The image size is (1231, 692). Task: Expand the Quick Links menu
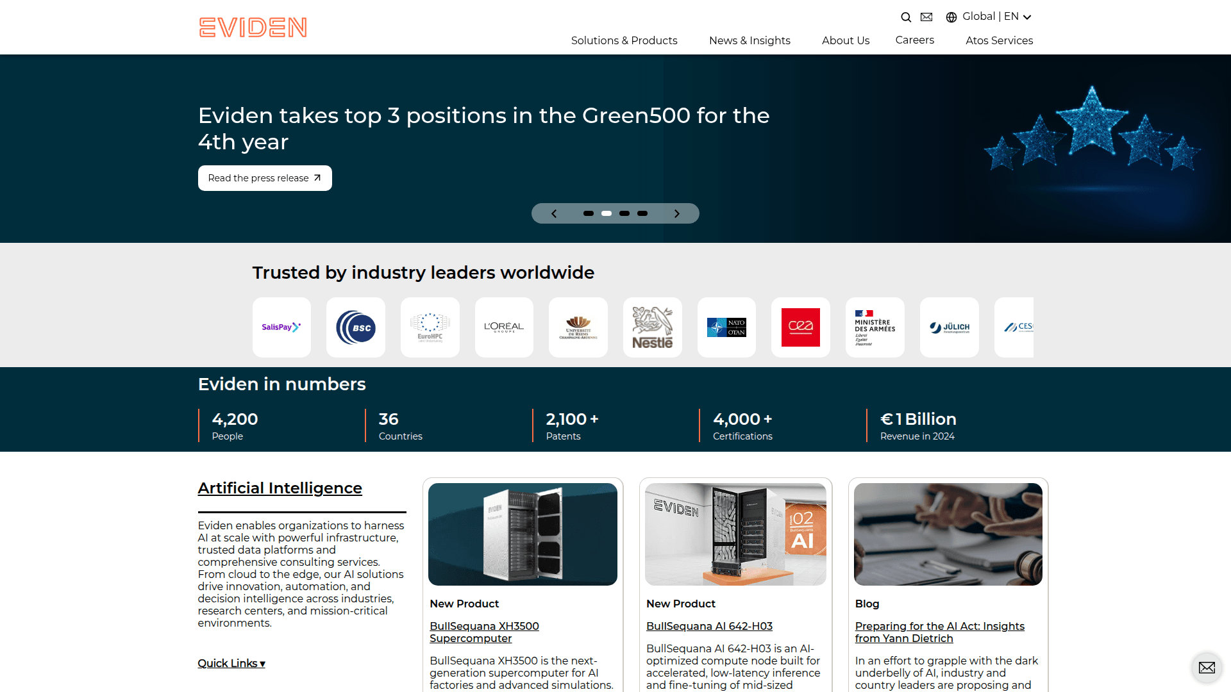click(231, 663)
